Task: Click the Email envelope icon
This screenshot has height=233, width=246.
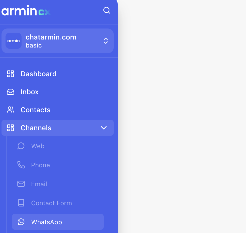Action: (21, 184)
